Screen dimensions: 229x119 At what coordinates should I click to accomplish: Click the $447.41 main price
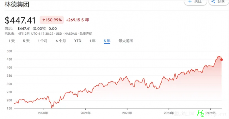point(20,20)
